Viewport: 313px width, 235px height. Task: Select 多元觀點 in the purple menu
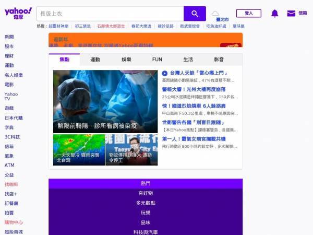[146, 203]
